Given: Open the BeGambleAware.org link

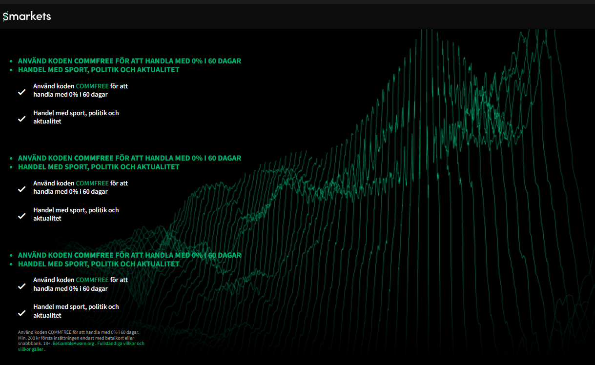Looking at the screenshot, I should point(73,344).
